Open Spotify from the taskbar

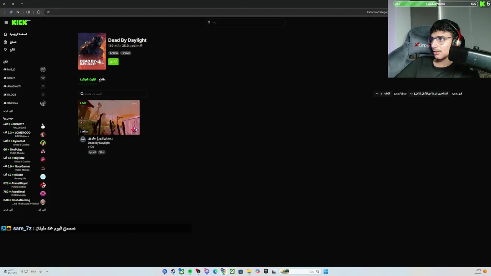click(190, 271)
